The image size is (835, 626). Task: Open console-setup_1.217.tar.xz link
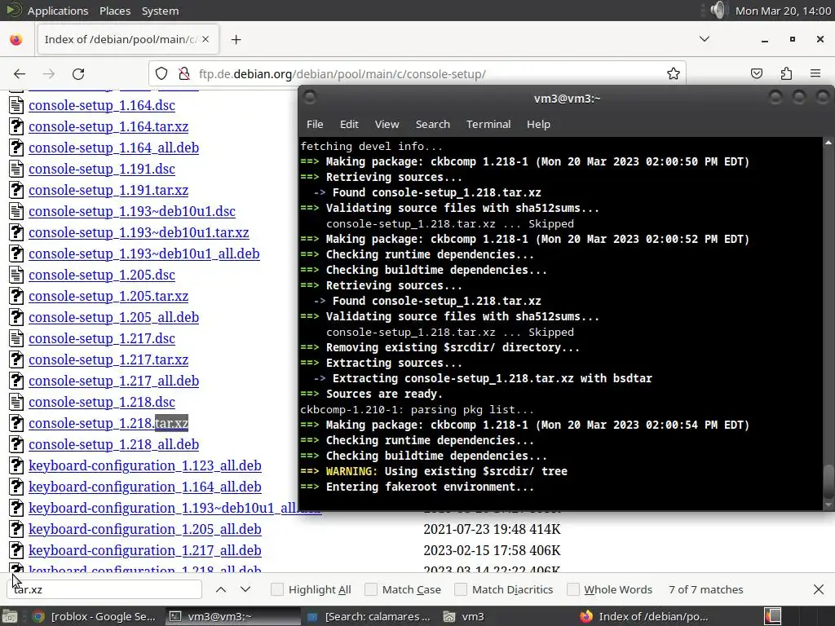click(x=108, y=359)
